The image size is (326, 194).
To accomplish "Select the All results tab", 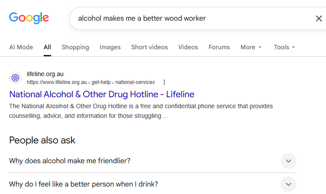I will pos(47,47).
